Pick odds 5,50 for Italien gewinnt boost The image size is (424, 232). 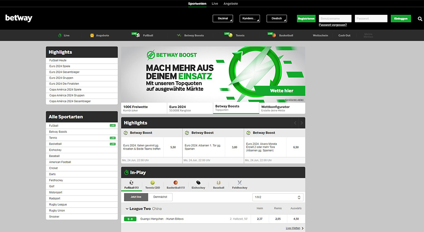173,147
